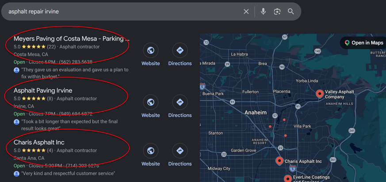Open Charis Asphalt Inc listing title
This screenshot has width=386, height=182.
pos(39,142)
